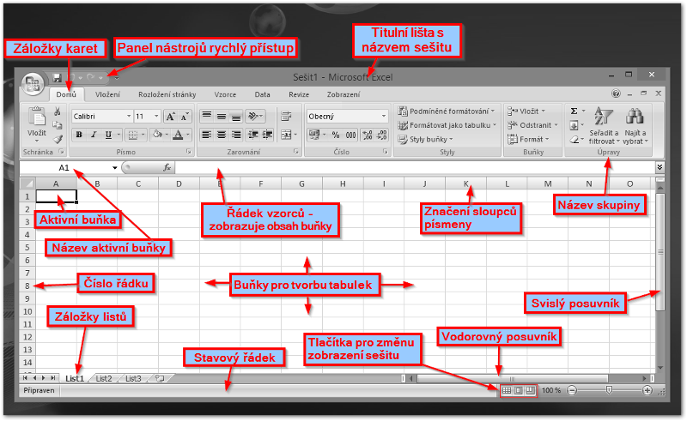Image resolution: width=687 pixels, height=421 pixels.
Task: Switch to the Rozložení stránky tab
Action: click(x=167, y=94)
